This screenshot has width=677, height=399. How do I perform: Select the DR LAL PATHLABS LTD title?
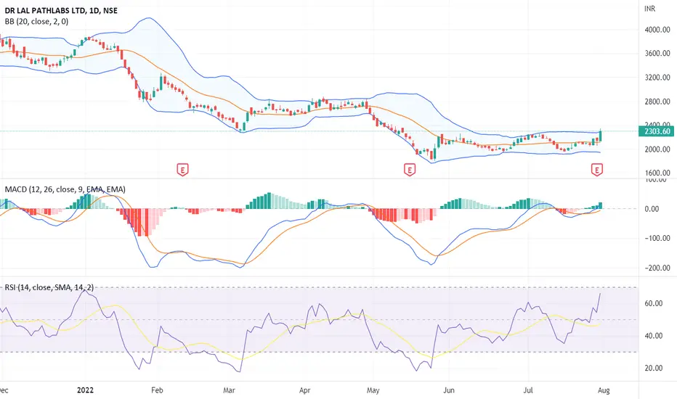tap(61, 10)
